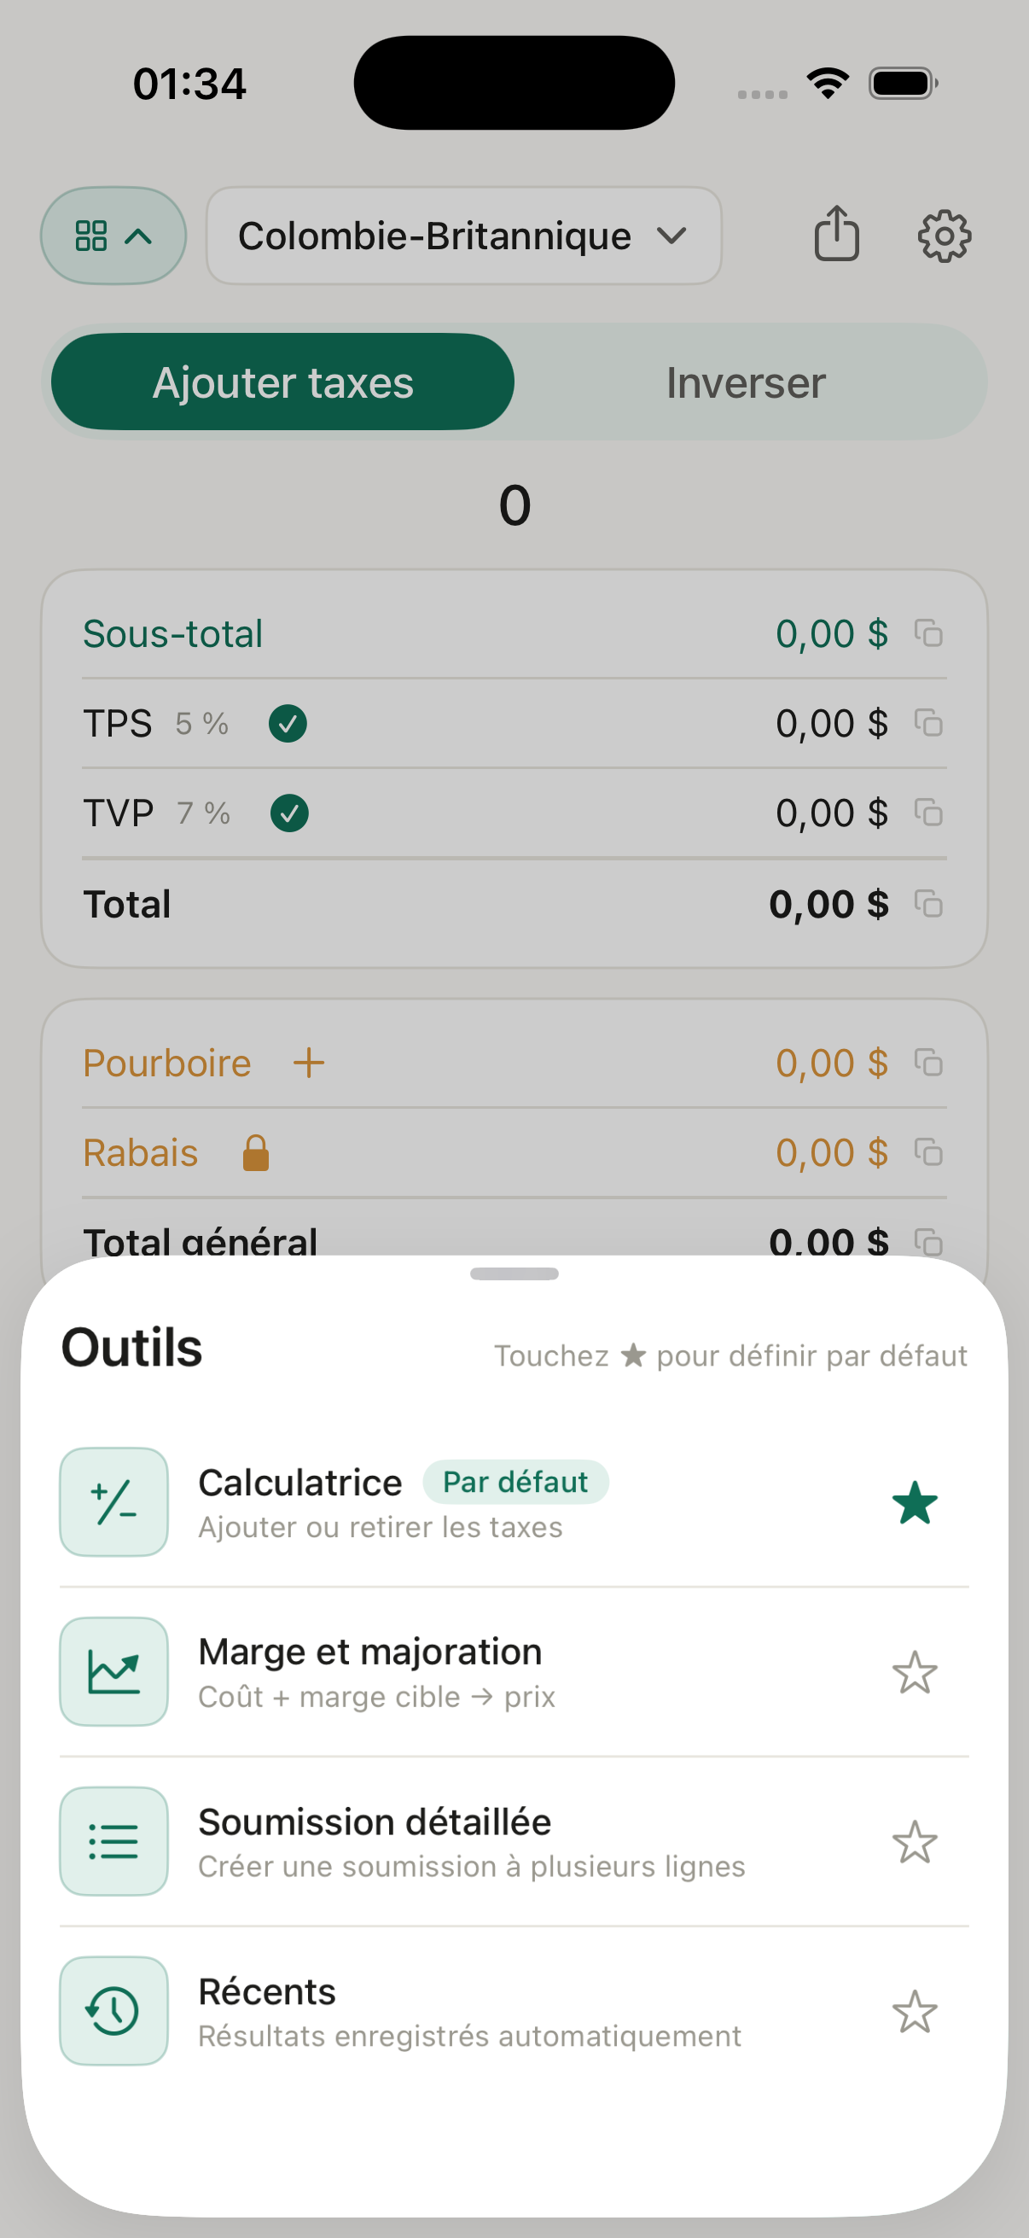Tap the Rabais lock icon
Screen dimensions: 1029x2238
click(255, 1153)
